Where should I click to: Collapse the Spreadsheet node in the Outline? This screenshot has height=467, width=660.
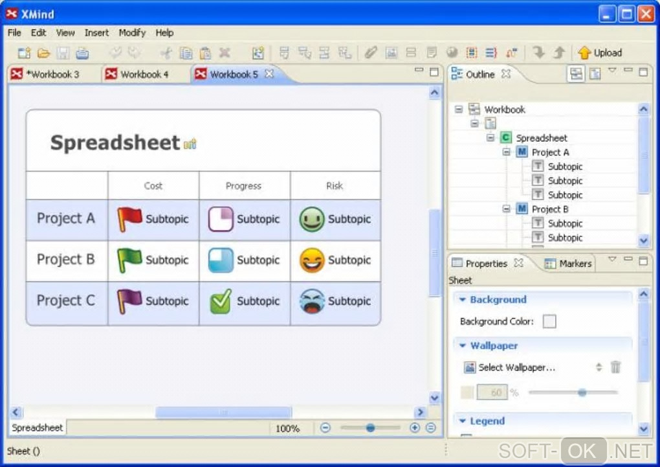click(490, 138)
